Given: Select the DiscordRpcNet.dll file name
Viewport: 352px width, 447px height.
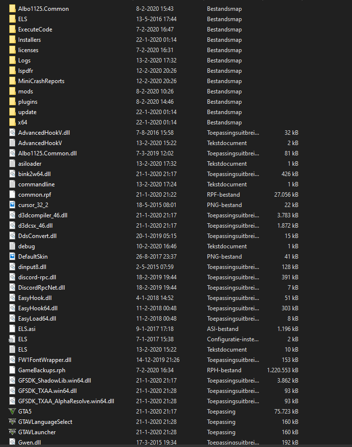Looking at the screenshot, I should [41, 287].
